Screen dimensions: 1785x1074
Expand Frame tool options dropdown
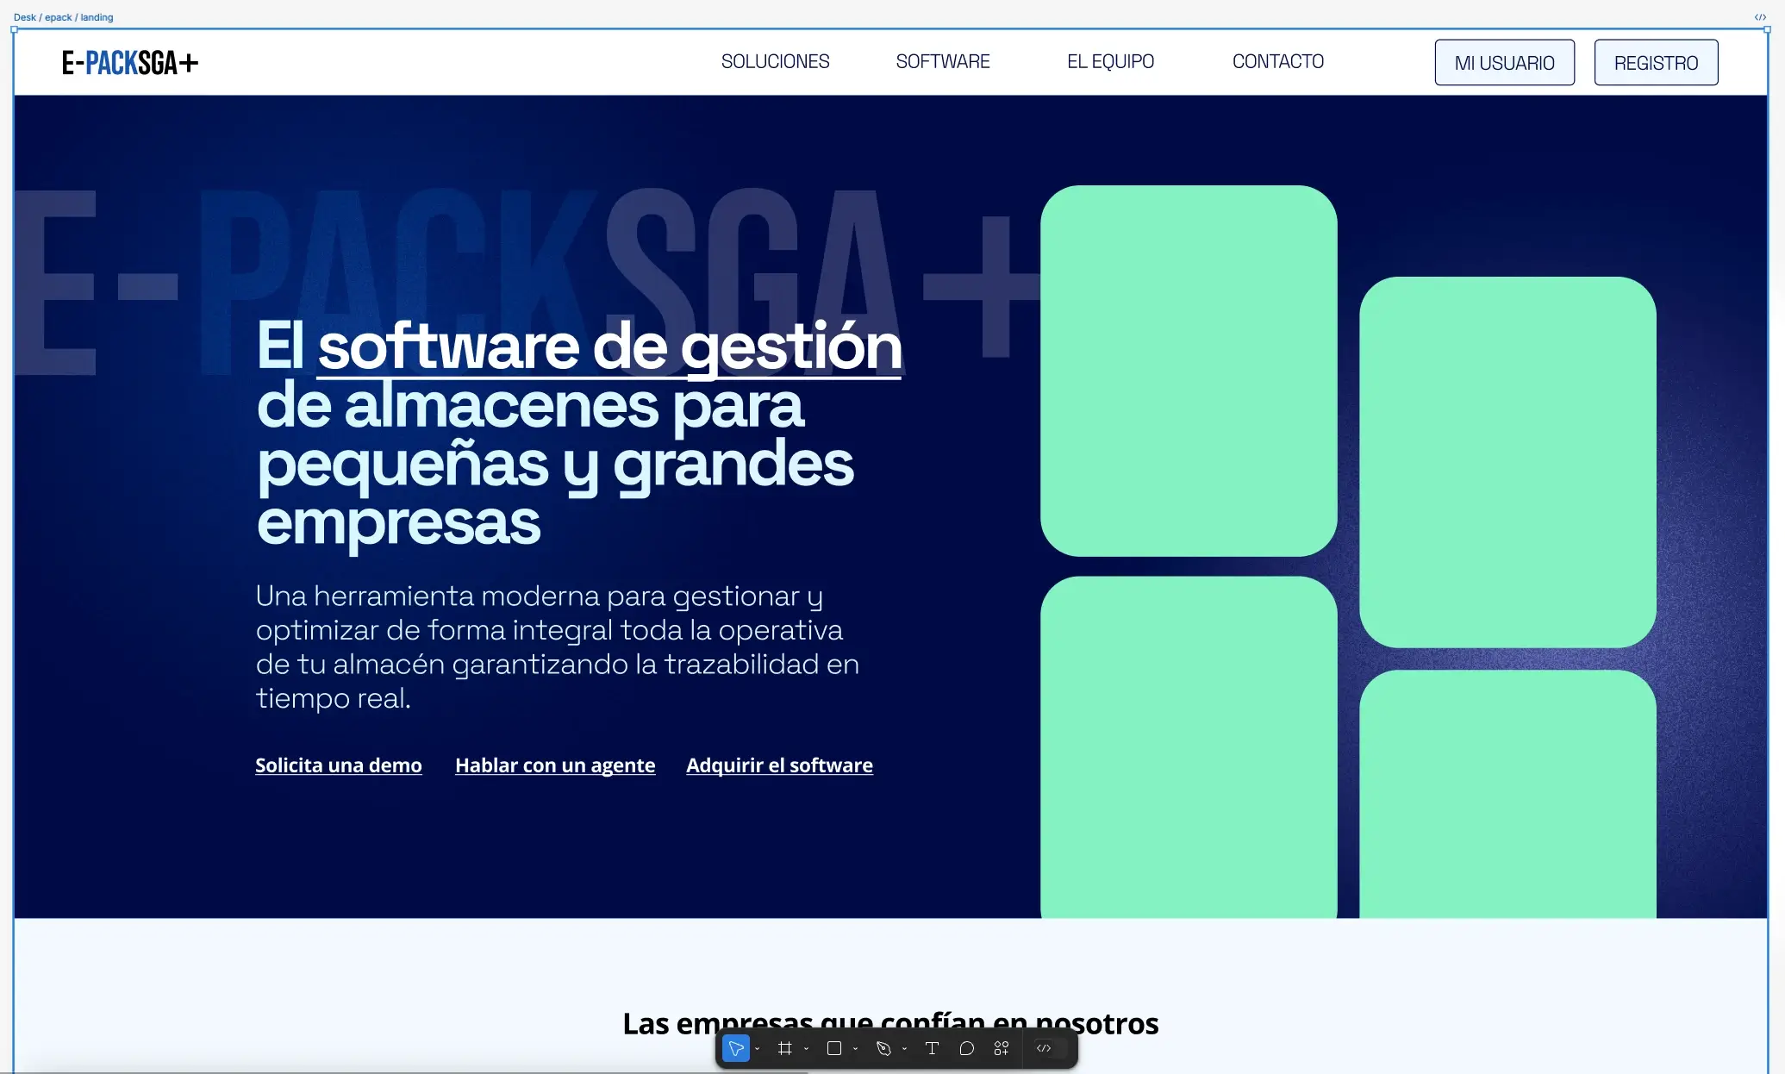click(807, 1049)
